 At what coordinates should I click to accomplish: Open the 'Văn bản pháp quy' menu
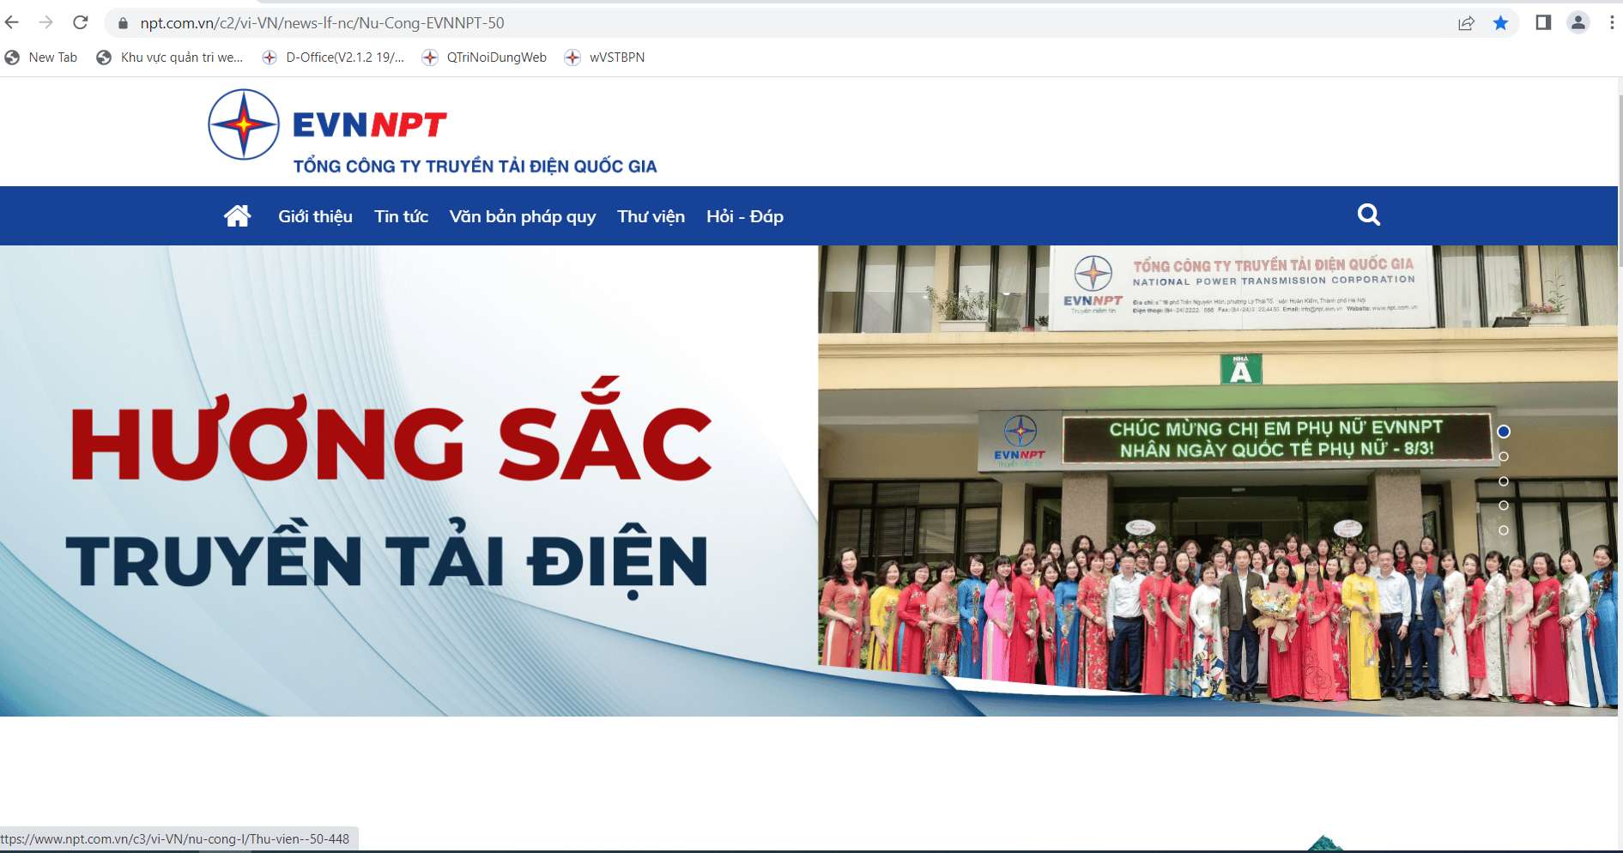523,216
